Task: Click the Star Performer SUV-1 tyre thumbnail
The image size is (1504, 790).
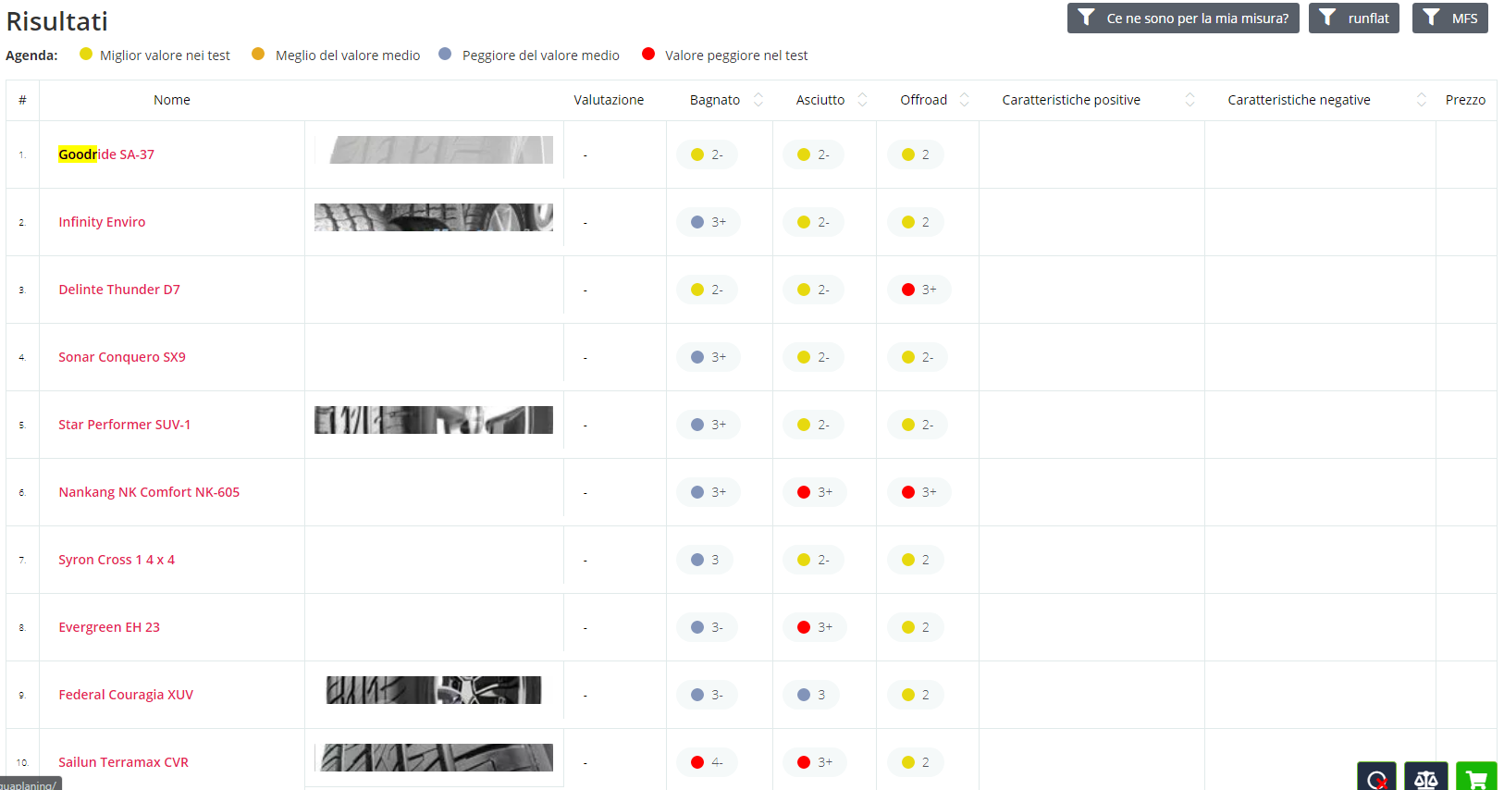Action: tap(434, 420)
